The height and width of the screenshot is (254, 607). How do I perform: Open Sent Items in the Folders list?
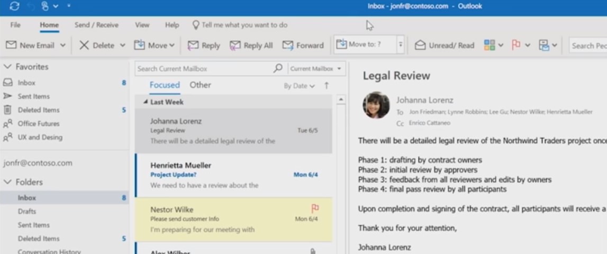click(x=34, y=225)
